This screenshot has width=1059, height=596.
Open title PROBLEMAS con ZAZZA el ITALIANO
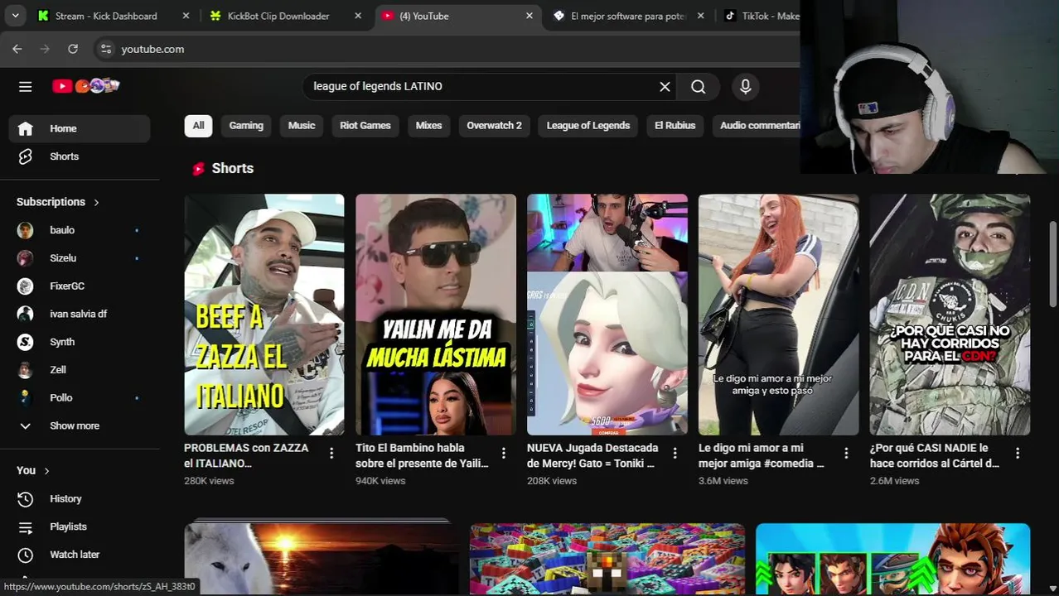[x=246, y=455]
